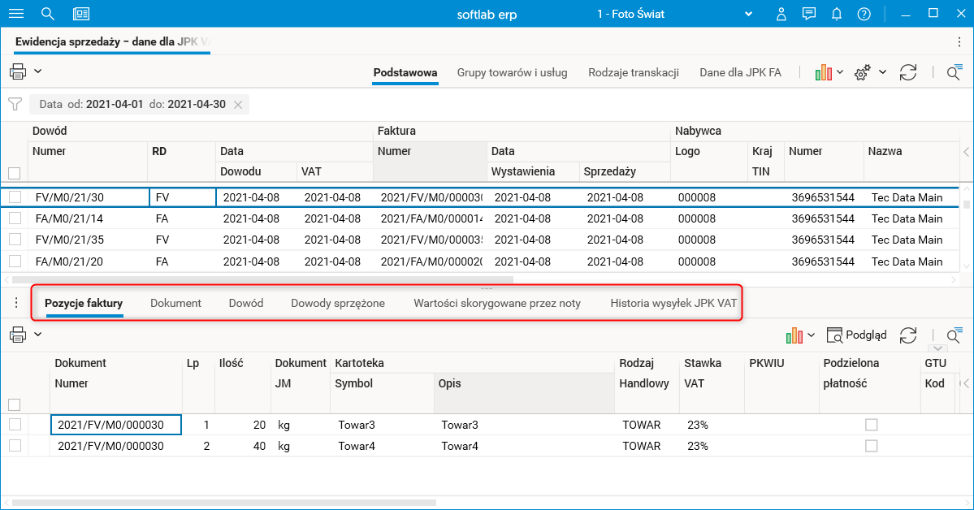This screenshot has height=510, width=974.
Task: Sort by Opis column header
Action: coord(524,394)
